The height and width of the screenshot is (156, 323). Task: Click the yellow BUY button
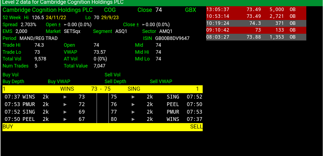(x=8, y=127)
